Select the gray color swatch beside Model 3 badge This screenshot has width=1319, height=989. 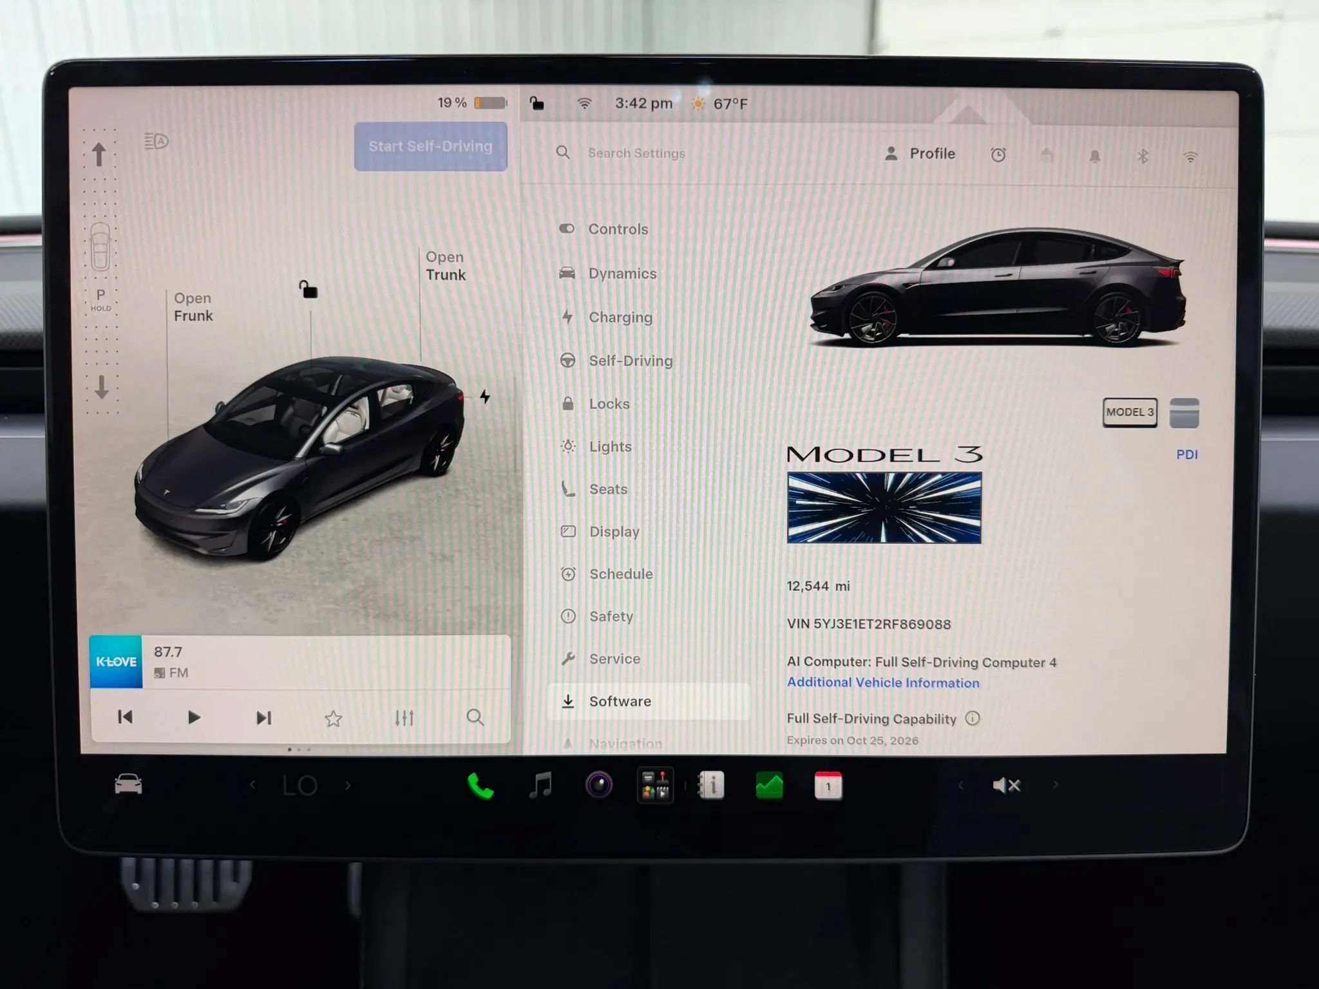tap(1184, 413)
